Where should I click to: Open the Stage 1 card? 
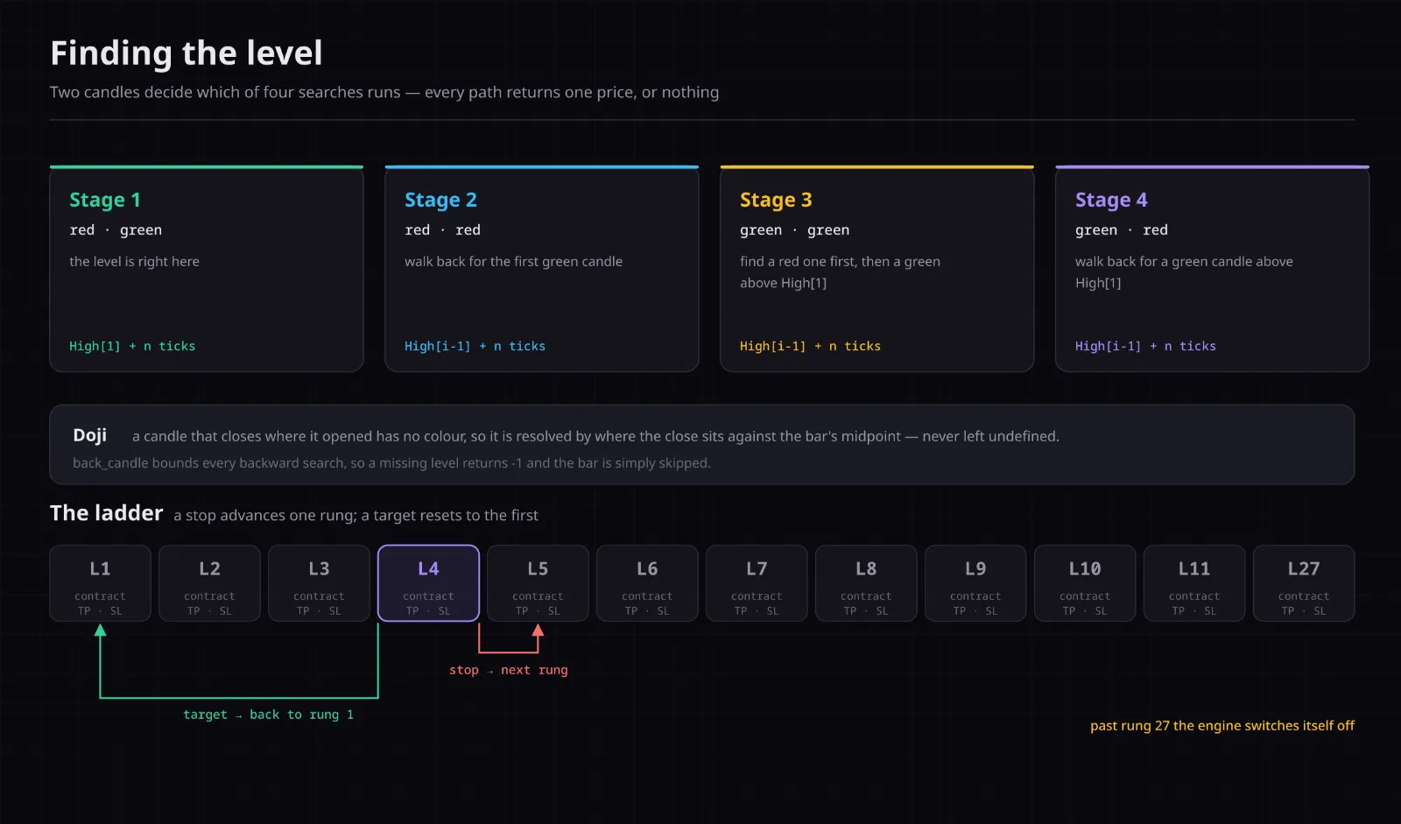pyautogui.click(x=207, y=269)
